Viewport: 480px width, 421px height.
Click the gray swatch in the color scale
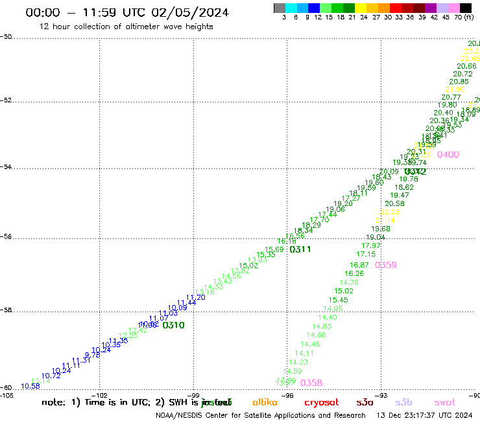(280, 8)
